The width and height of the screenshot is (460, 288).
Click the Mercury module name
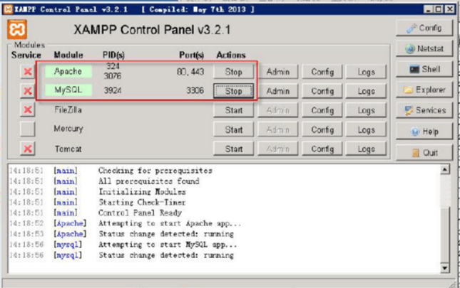coord(68,129)
